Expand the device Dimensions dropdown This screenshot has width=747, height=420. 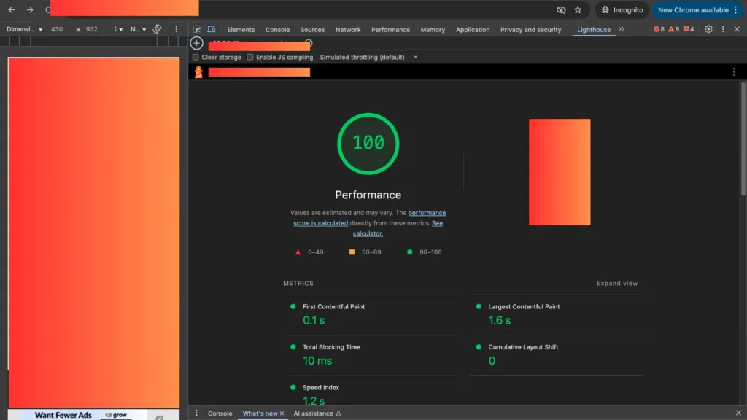click(25, 29)
